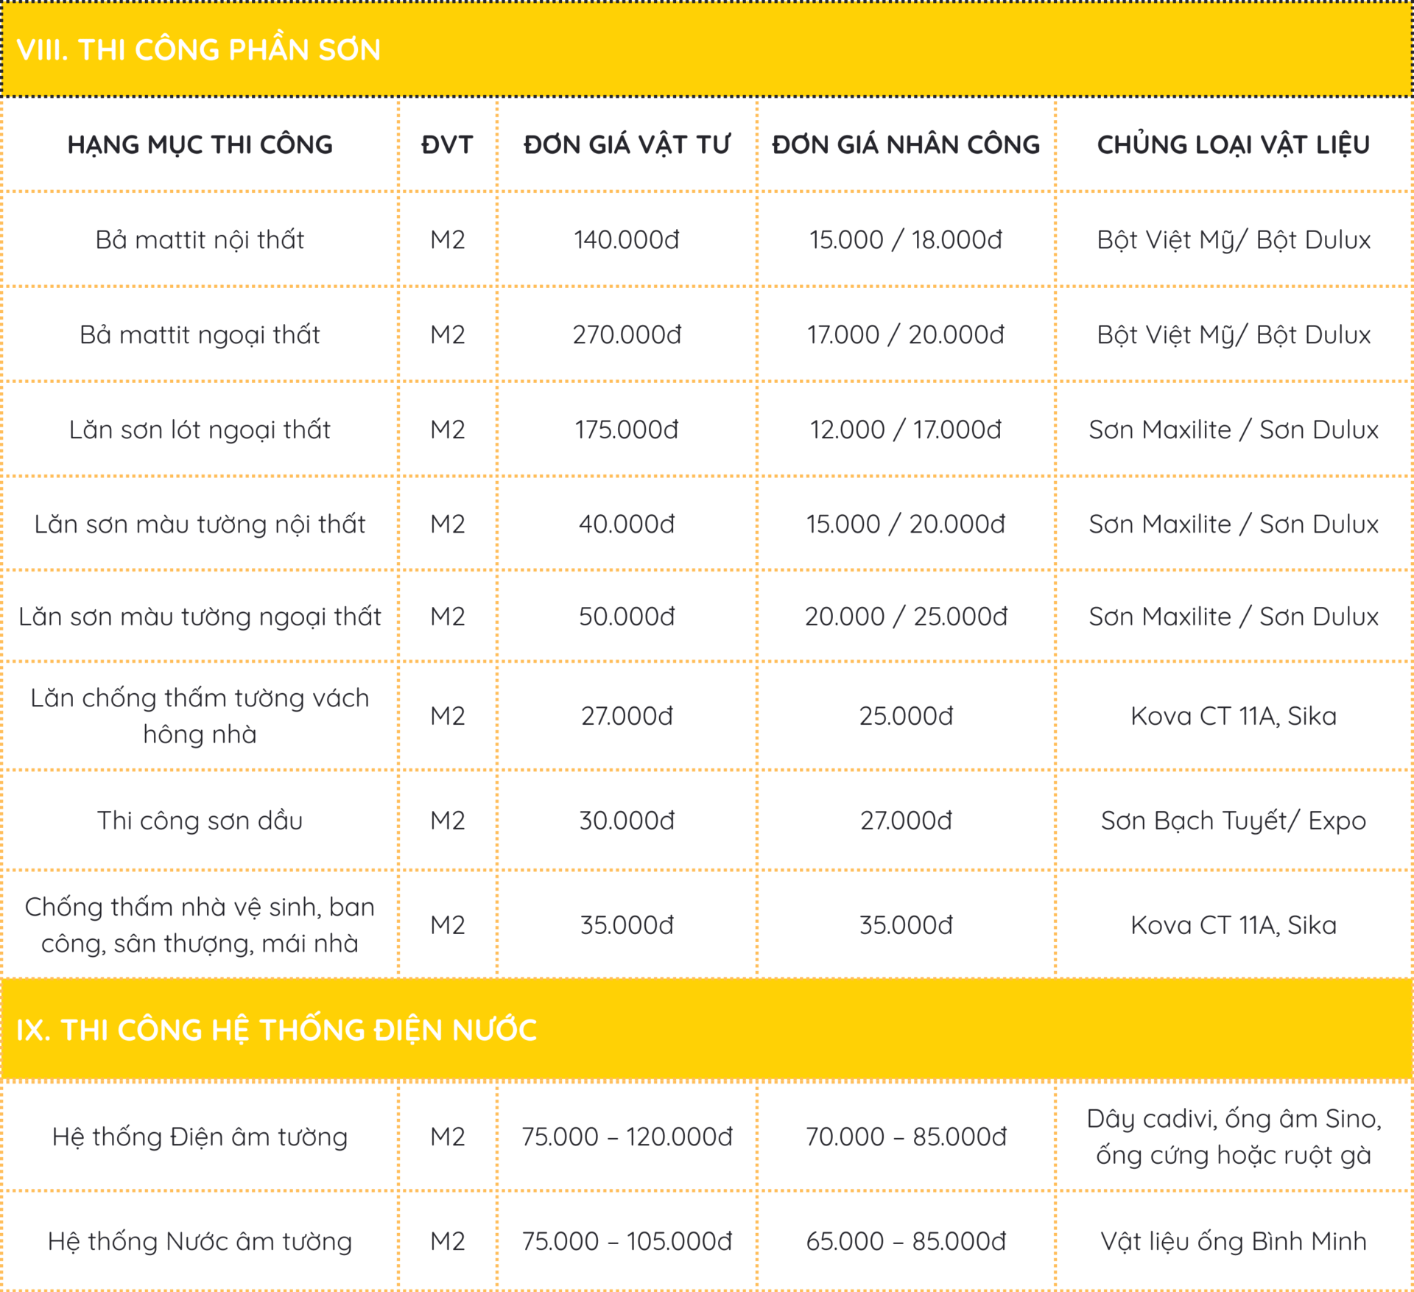Select the 'CHỦNG LOẠI VẬT LIỆU' column header
The width and height of the screenshot is (1414, 1292).
[1234, 144]
